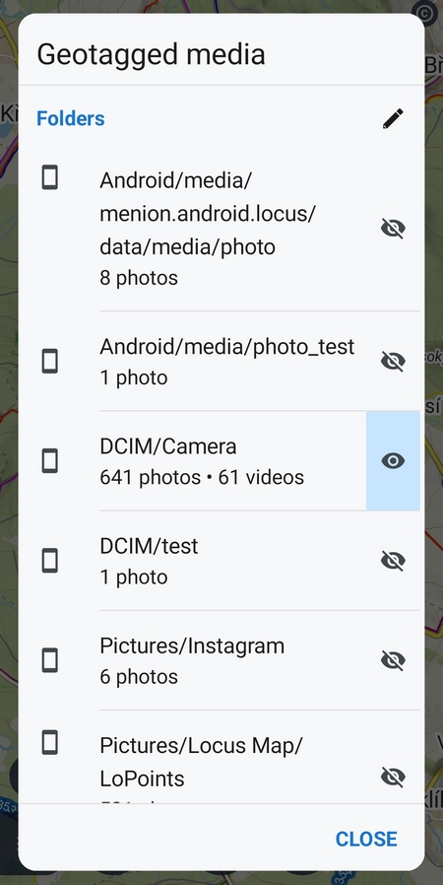Tap the Geotagged media dialog title
443x885 pixels.
[151, 55]
